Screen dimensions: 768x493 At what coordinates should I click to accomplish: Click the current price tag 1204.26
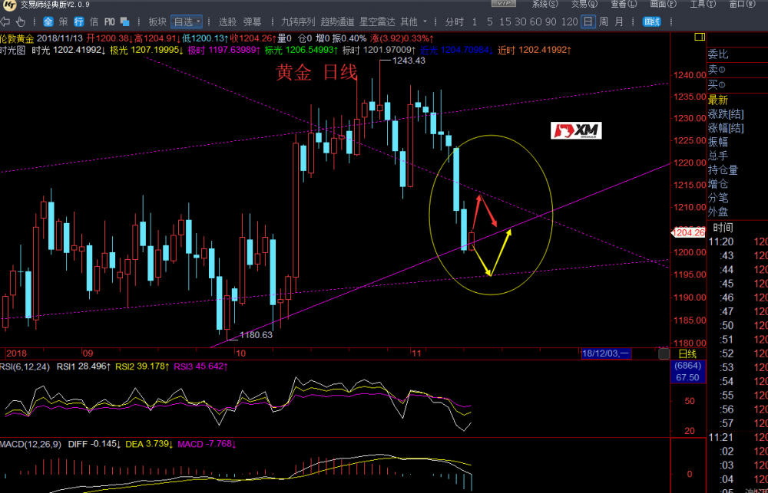[688, 232]
